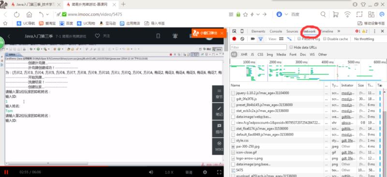This screenshot has width=387, height=177.
Task: Reload the page with the browser refresh icon
Action: coord(16,14)
